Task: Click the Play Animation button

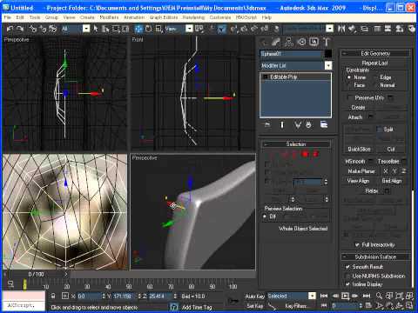Action: point(345,296)
